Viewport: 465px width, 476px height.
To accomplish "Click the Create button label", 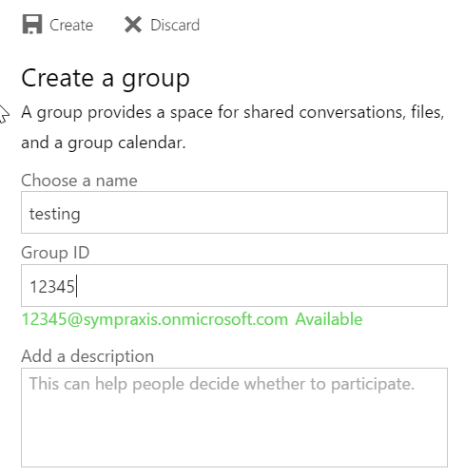I will [x=71, y=25].
